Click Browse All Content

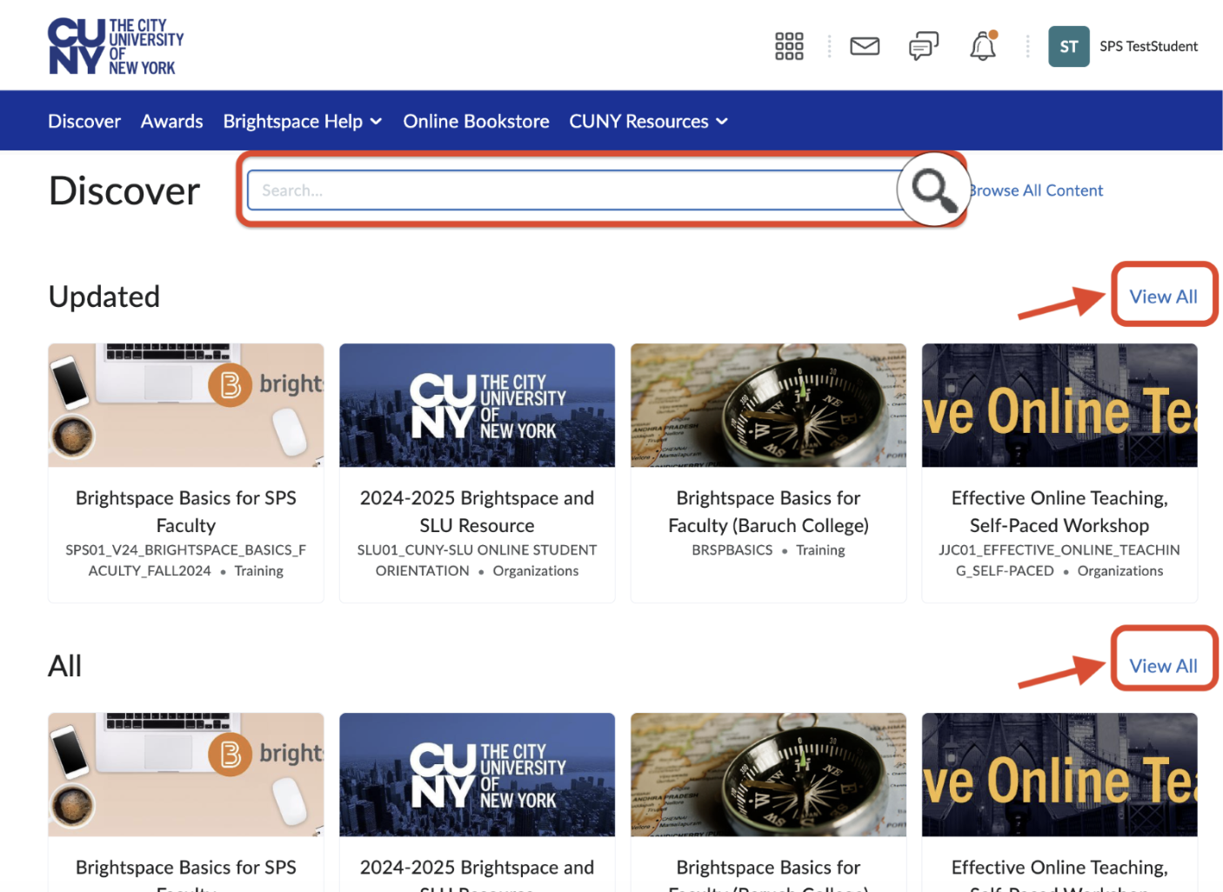click(x=1035, y=190)
